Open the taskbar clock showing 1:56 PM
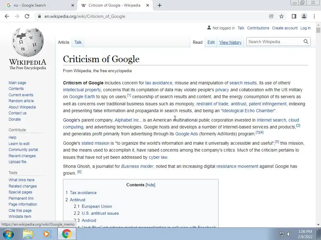 click(305, 234)
